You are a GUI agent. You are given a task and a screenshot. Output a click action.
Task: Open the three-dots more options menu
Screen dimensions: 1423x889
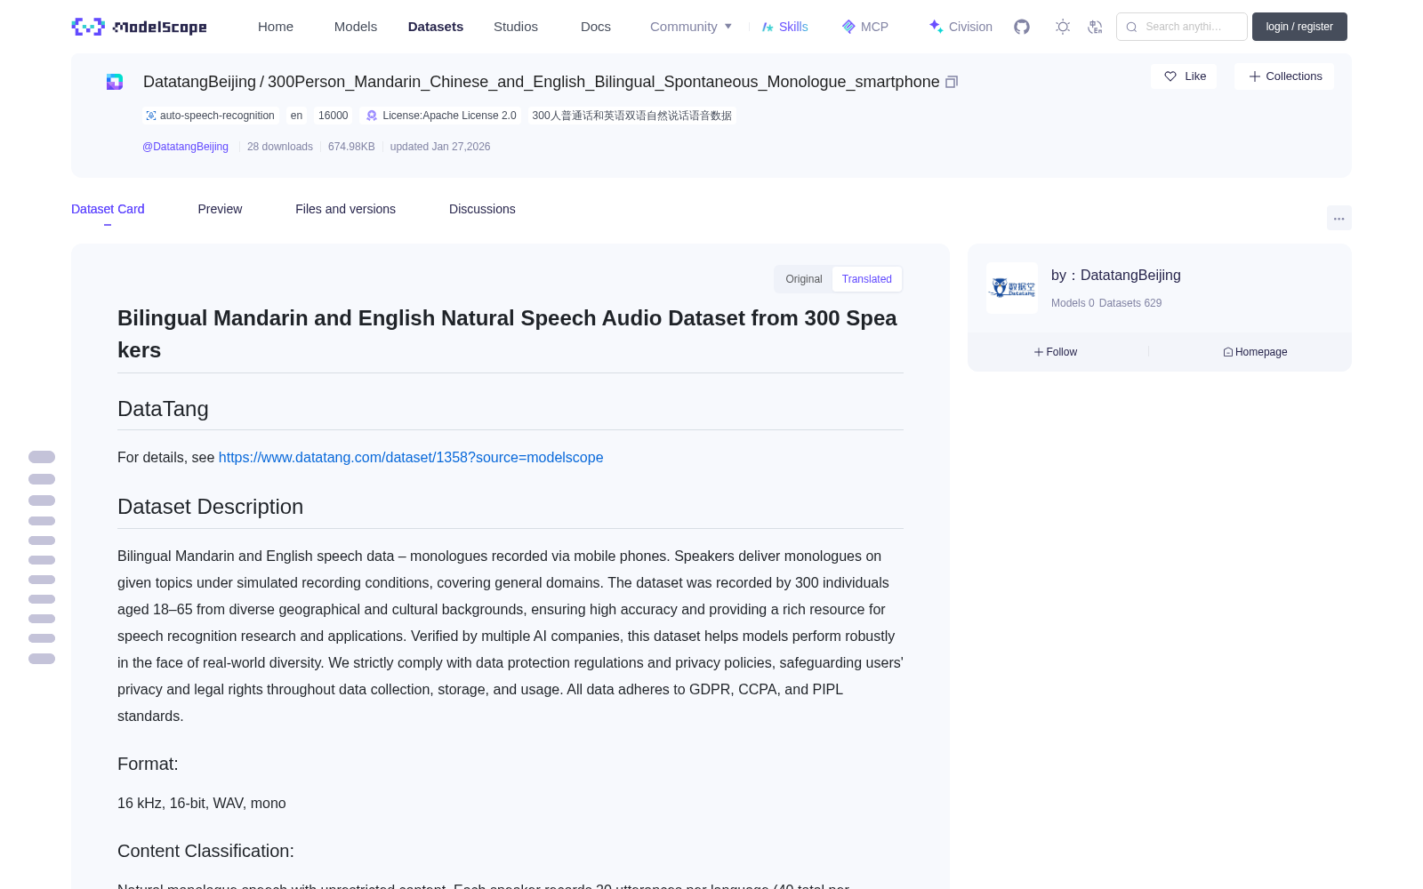tap(1339, 218)
